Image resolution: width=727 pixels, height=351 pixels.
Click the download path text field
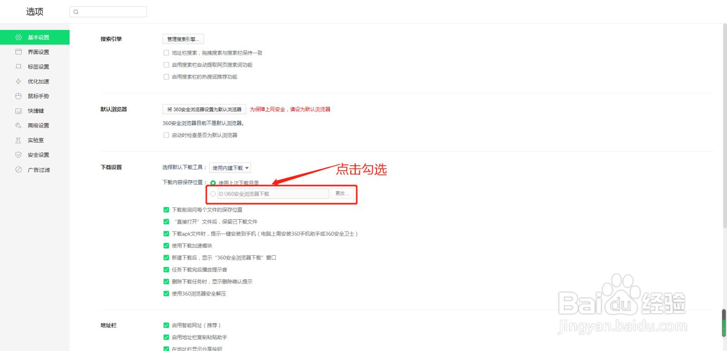click(273, 194)
